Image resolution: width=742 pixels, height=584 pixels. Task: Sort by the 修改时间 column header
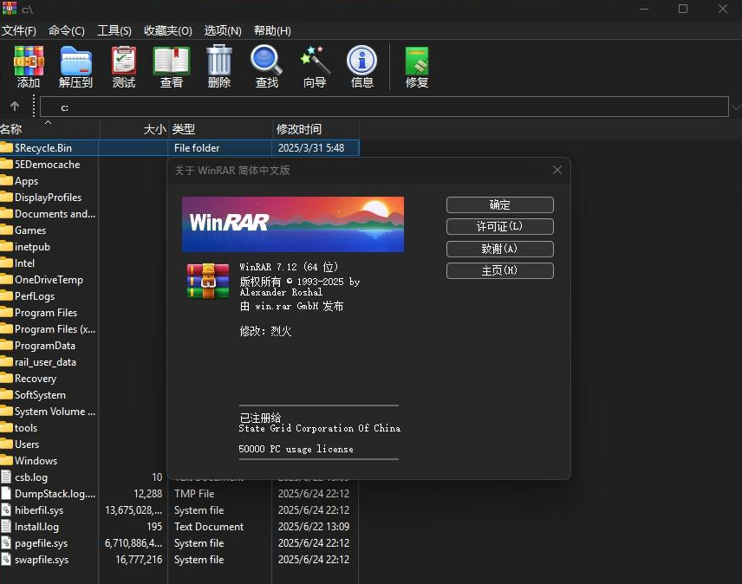coord(316,129)
